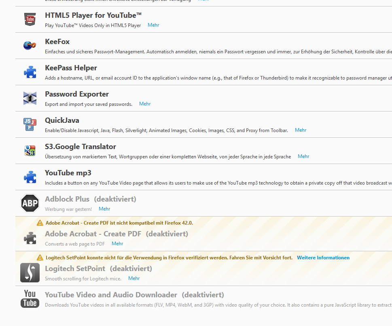Click the warning icon for Adobe Acrobat incompatibility
The height and width of the screenshot is (326, 392).
point(40,223)
